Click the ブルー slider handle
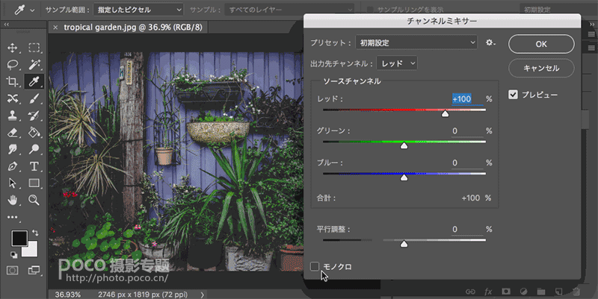This screenshot has width=598, height=299. click(x=404, y=177)
